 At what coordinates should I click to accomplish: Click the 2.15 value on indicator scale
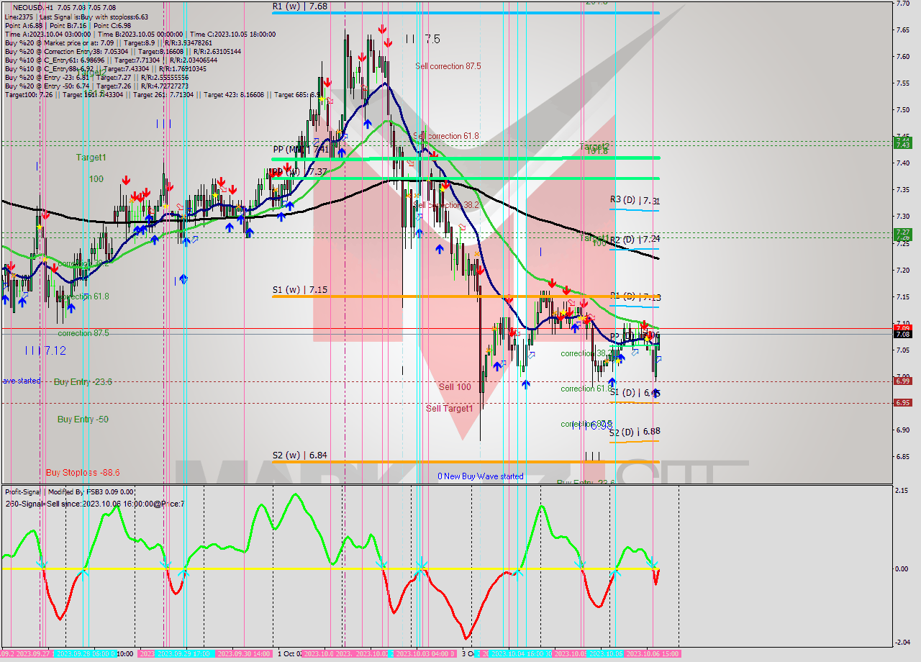coord(901,491)
